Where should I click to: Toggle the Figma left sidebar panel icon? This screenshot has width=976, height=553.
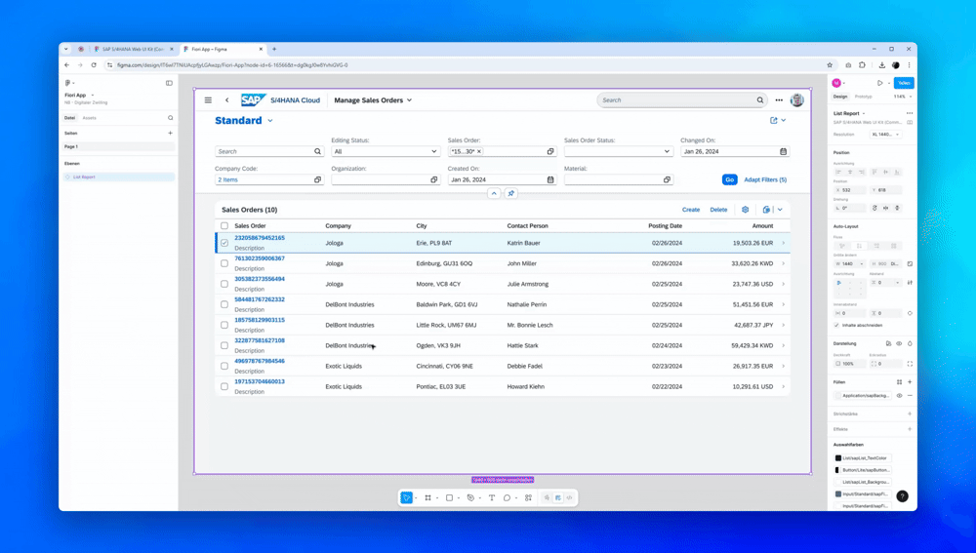coord(169,83)
